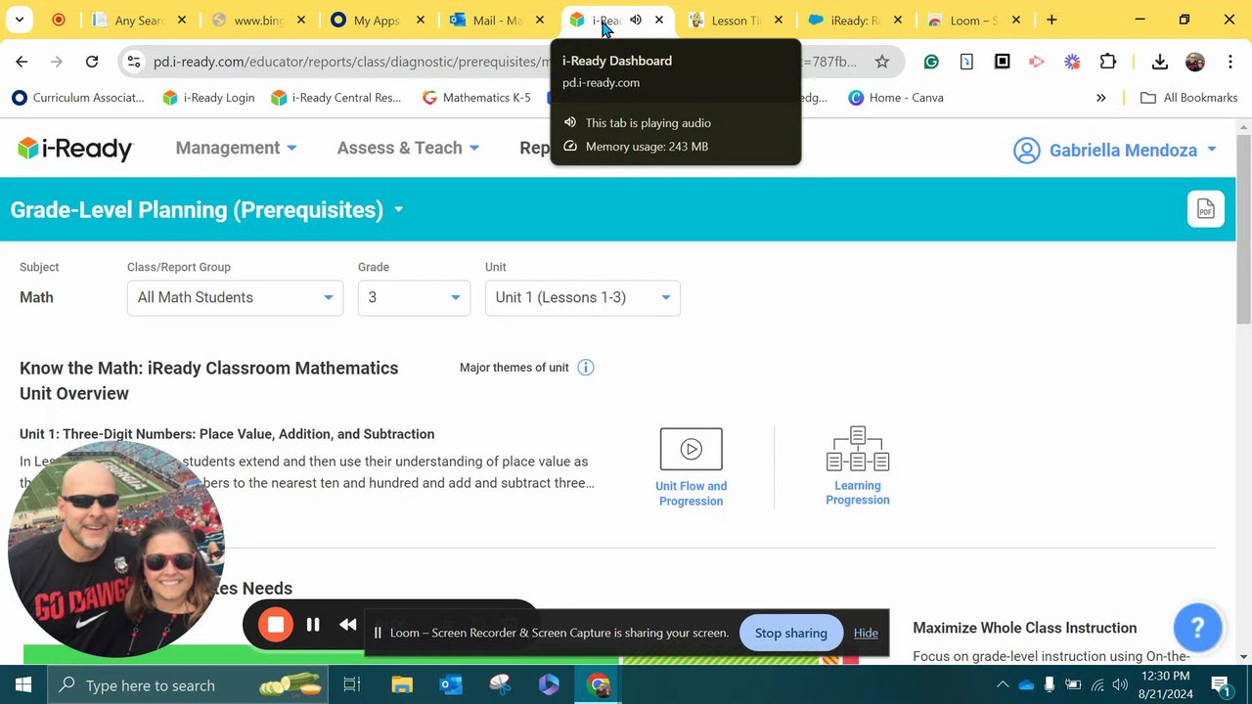This screenshot has height=704, width=1252.
Task: Mute audio on the i-Ready tab
Action: 636,20
